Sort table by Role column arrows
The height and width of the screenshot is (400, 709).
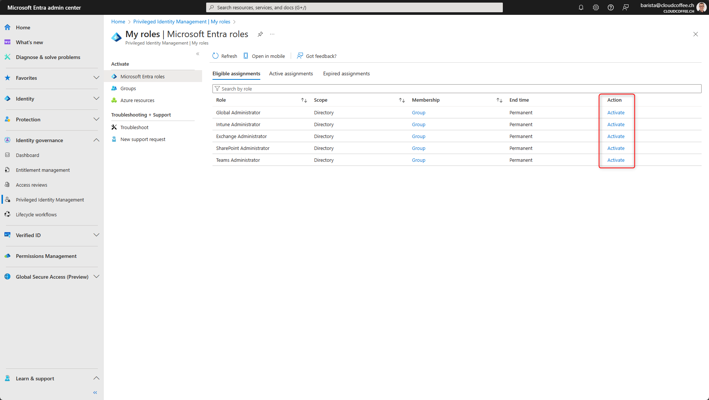304,100
